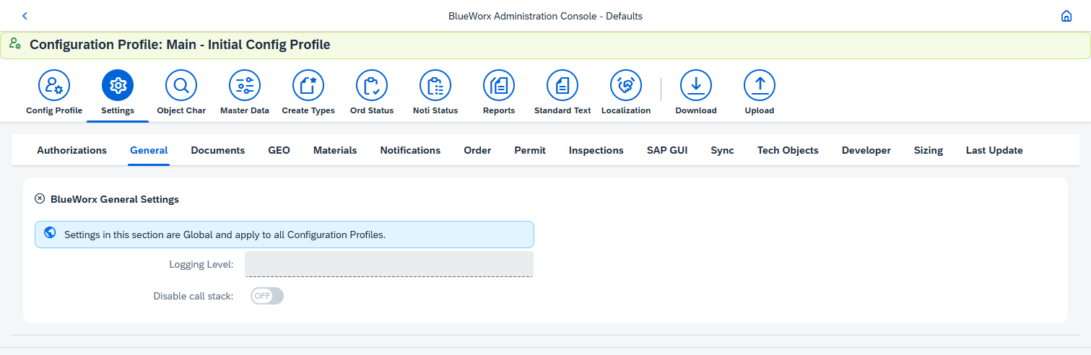1091x355 pixels.
Task: Switch to the Authorizations tab
Action: pyautogui.click(x=71, y=150)
